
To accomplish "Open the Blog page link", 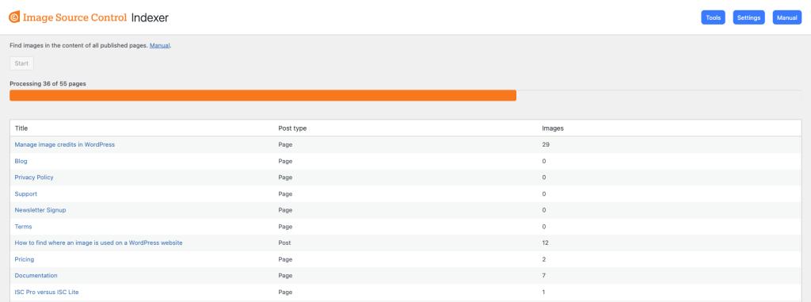I will tap(21, 161).
